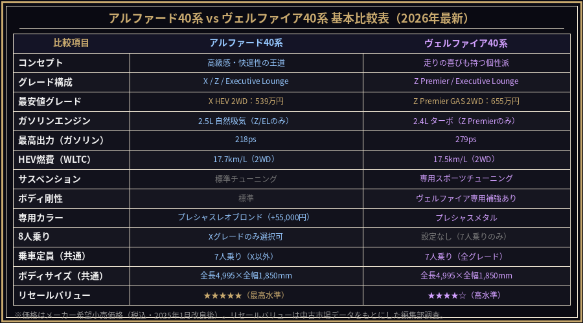Select the X HEV 2WD 539万円 price cell
583x323 pixels.
[x=246, y=101]
